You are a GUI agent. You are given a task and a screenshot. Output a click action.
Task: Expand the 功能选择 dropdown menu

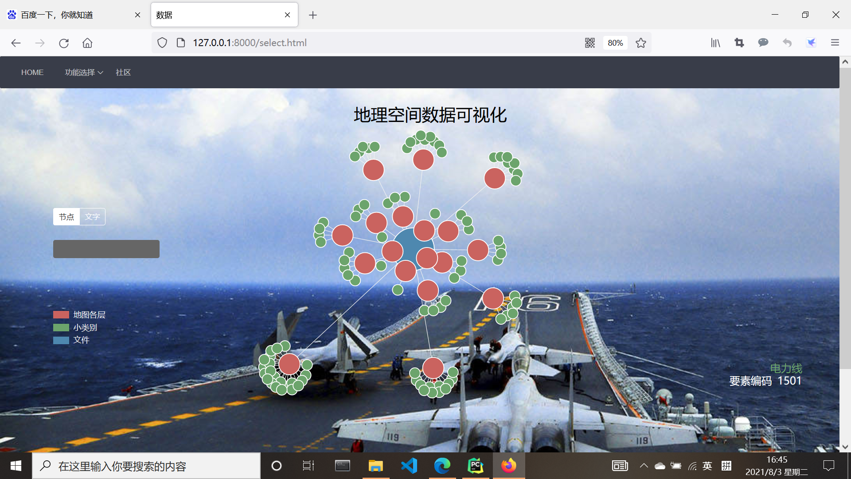pos(84,72)
